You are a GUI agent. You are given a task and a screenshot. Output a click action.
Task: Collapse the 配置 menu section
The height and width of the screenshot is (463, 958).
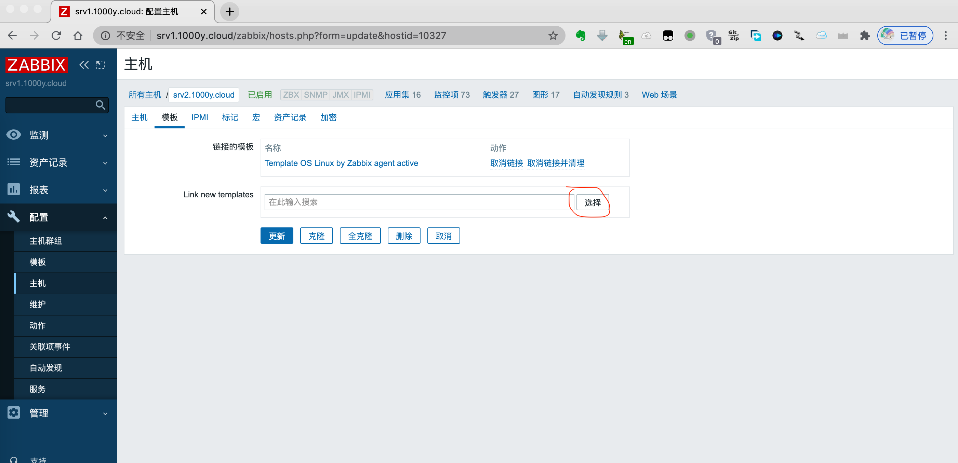[x=105, y=217]
